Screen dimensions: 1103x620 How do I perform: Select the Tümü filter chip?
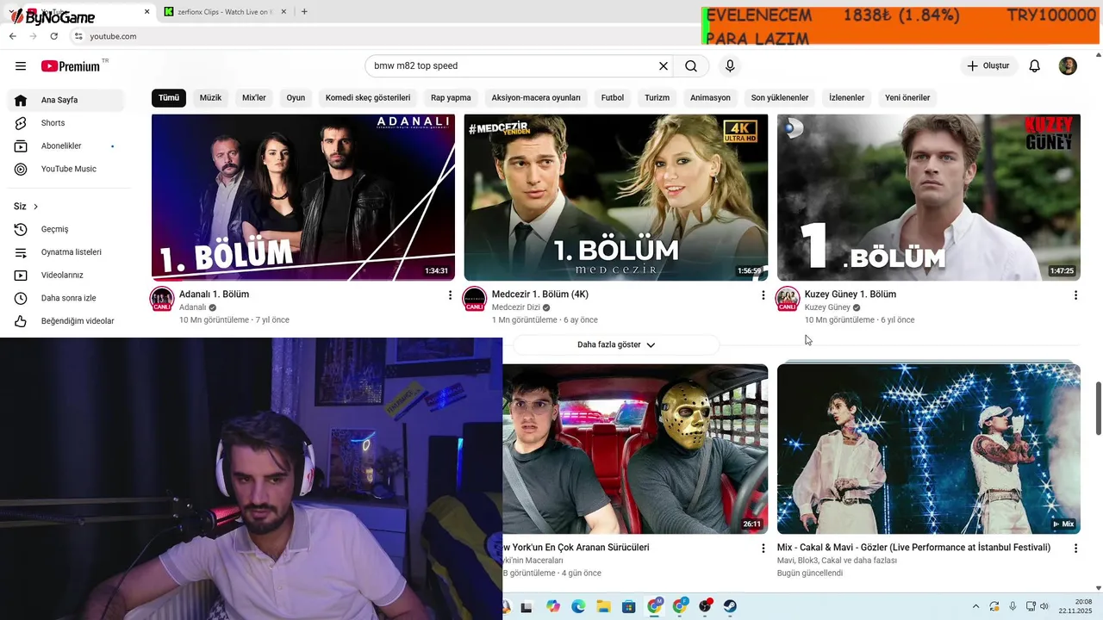169,98
